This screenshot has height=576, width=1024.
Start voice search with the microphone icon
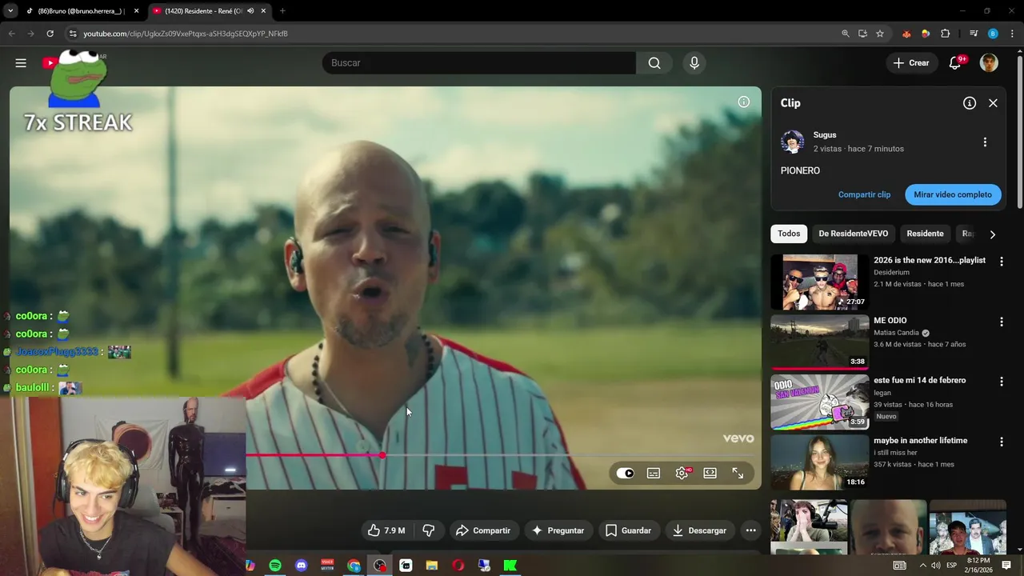click(694, 63)
